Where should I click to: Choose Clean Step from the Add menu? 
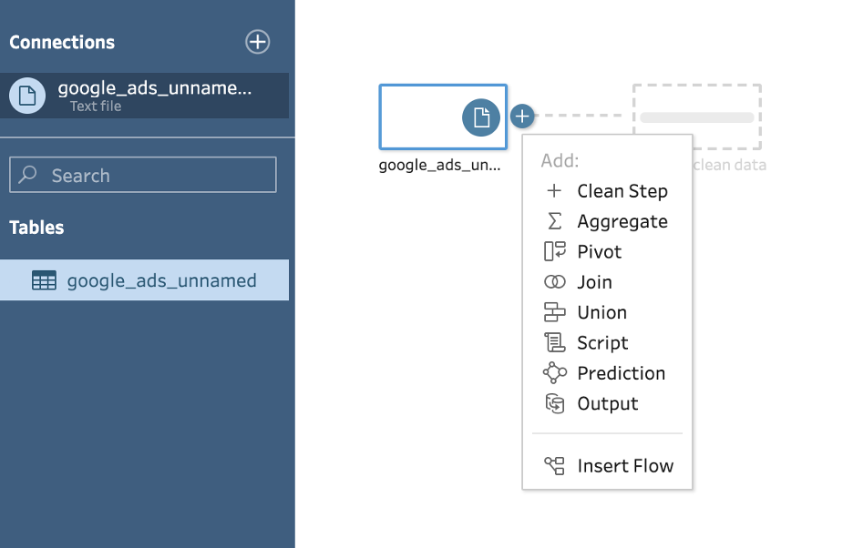tap(622, 191)
